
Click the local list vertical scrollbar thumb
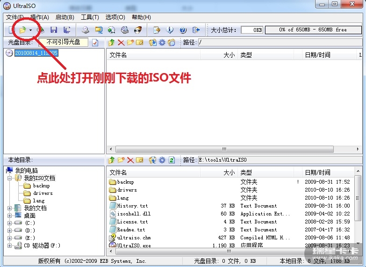[358, 198]
